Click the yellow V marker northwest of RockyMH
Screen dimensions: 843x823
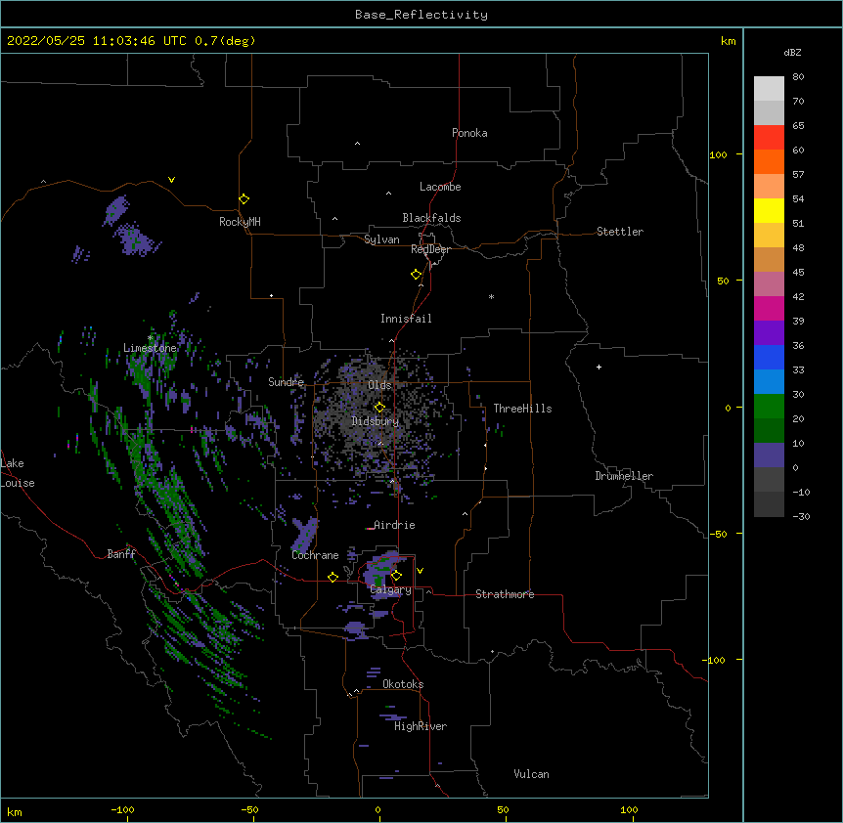(171, 180)
